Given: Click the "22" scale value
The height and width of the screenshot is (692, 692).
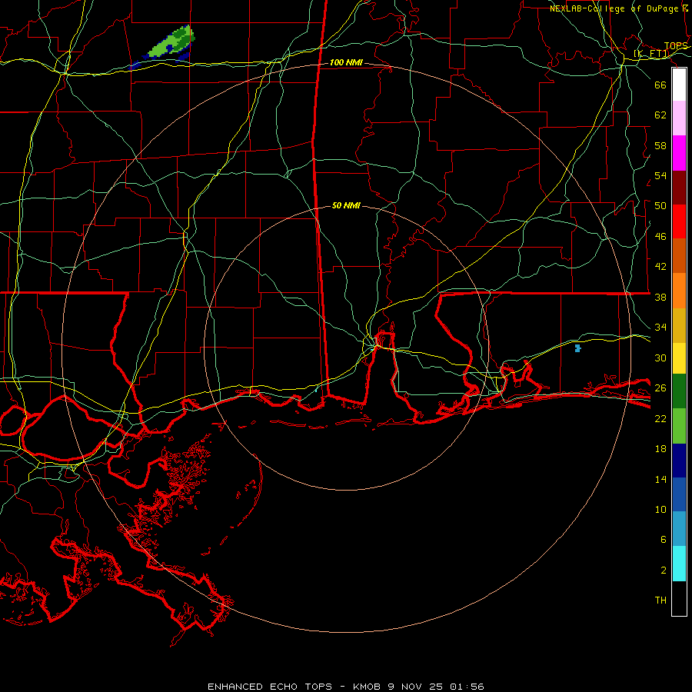Looking at the screenshot, I should tap(660, 418).
